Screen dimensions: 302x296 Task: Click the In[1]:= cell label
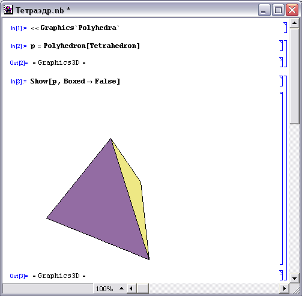[19, 28]
